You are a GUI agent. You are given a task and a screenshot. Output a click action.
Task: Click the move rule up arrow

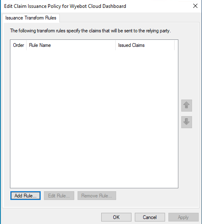pyautogui.click(x=187, y=105)
